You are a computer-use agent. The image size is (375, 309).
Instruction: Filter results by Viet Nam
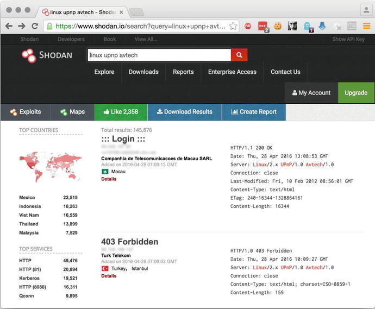29,215
